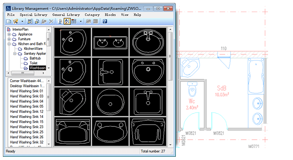Expand the Appliance folder in tree
Screen dimensions: 293x160
9,34
